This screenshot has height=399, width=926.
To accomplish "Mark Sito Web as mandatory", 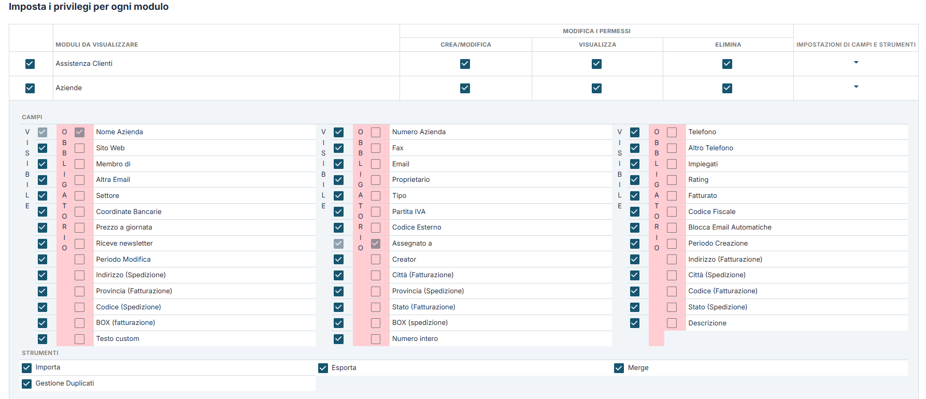I will point(79,148).
